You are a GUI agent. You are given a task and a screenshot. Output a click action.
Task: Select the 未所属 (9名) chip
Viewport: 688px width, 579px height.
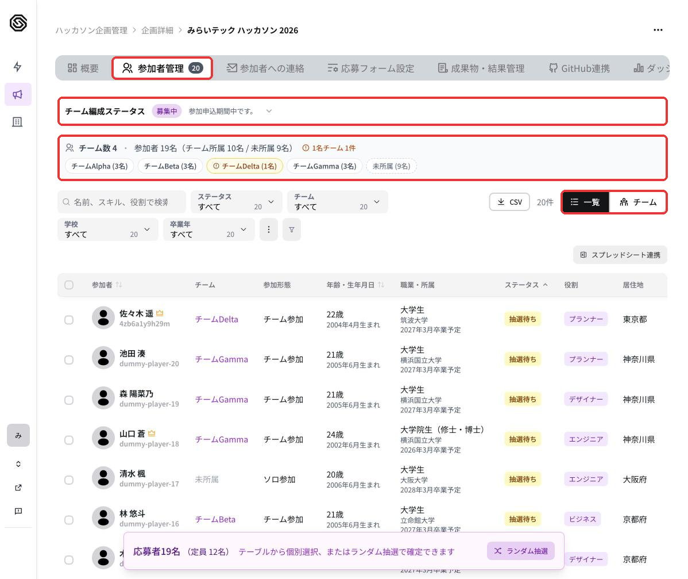[x=392, y=166]
